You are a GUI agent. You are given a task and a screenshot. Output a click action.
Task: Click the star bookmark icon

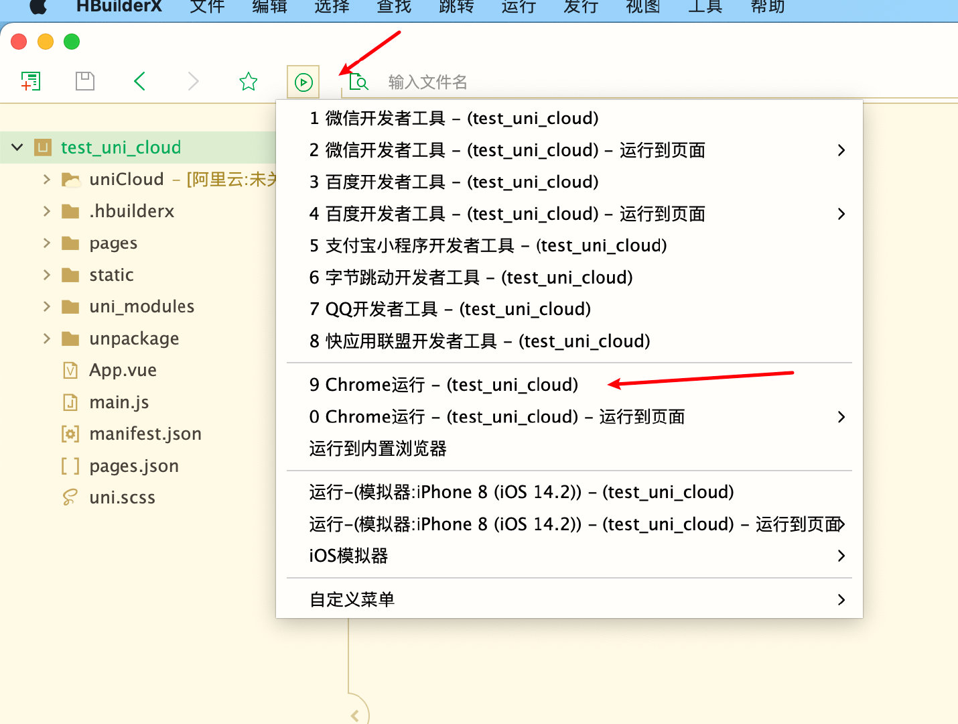[249, 81]
